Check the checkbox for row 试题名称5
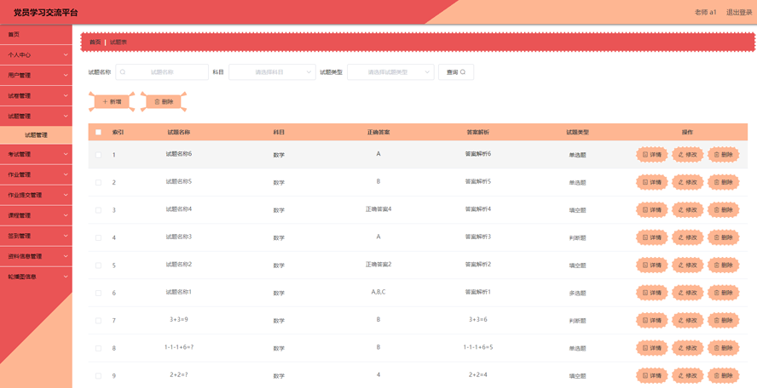The image size is (757, 388). pyautogui.click(x=99, y=183)
